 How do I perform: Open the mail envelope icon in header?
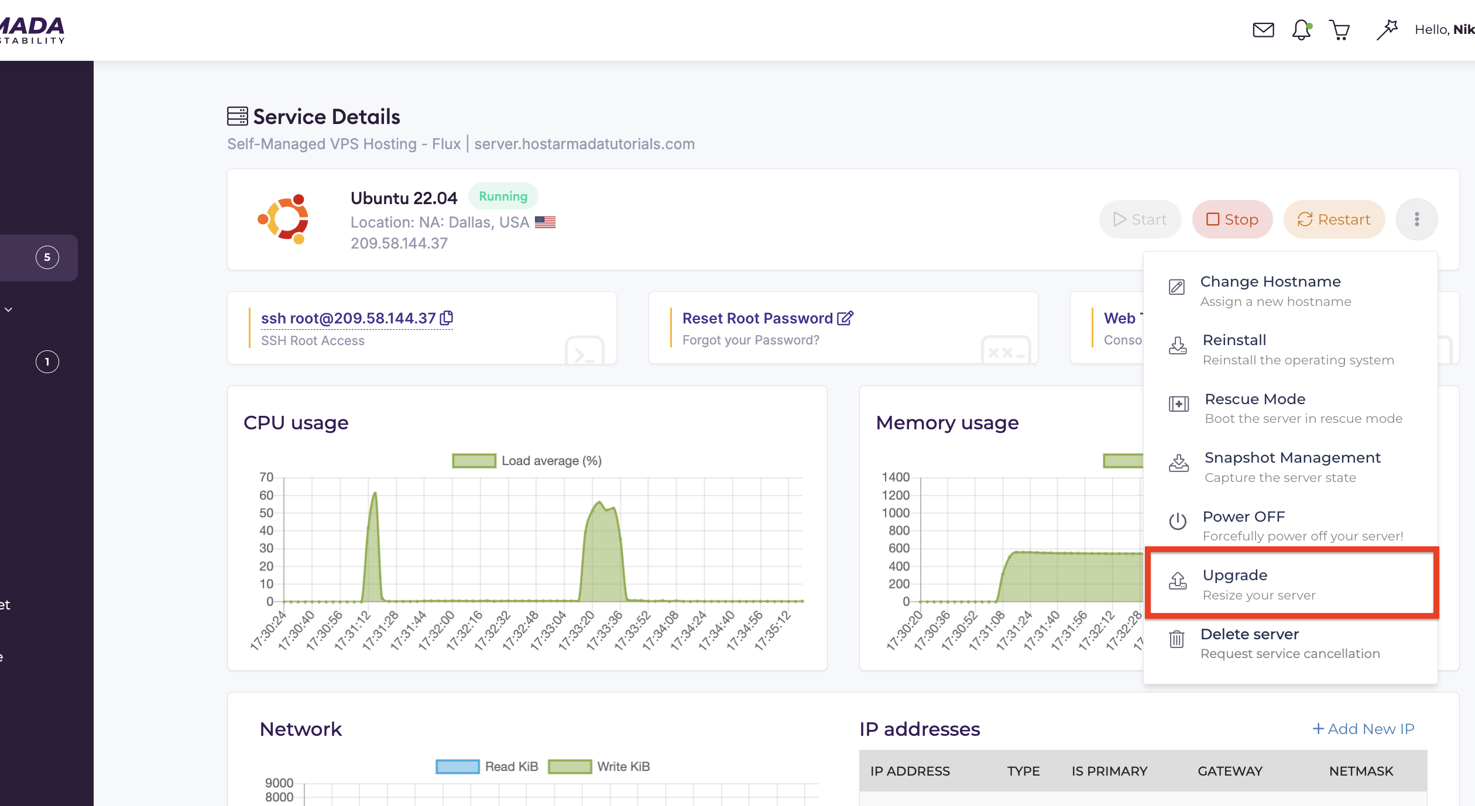click(x=1263, y=30)
